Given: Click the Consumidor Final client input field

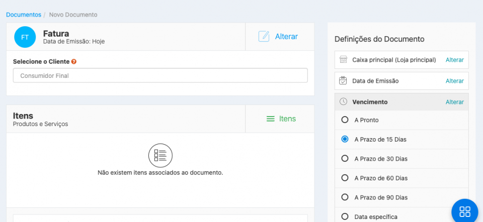Looking at the screenshot, I should (x=160, y=76).
